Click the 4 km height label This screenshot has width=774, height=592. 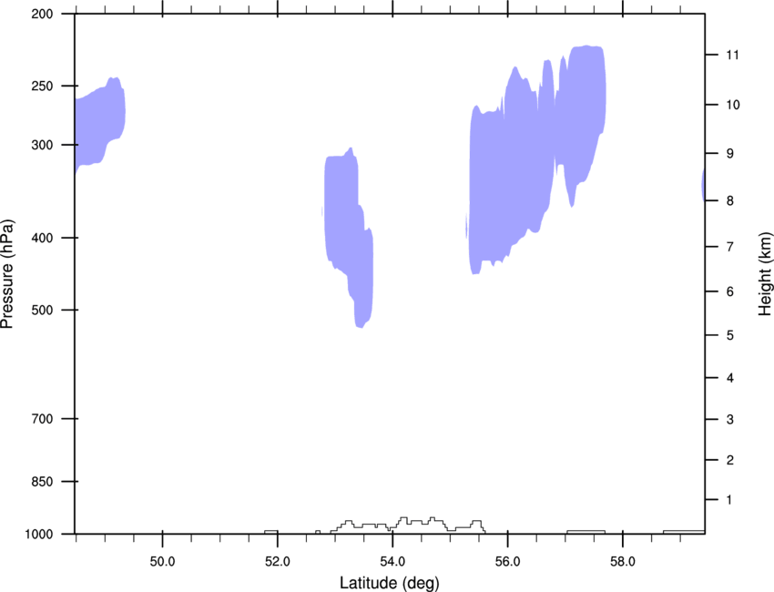[x=730, y=378]
